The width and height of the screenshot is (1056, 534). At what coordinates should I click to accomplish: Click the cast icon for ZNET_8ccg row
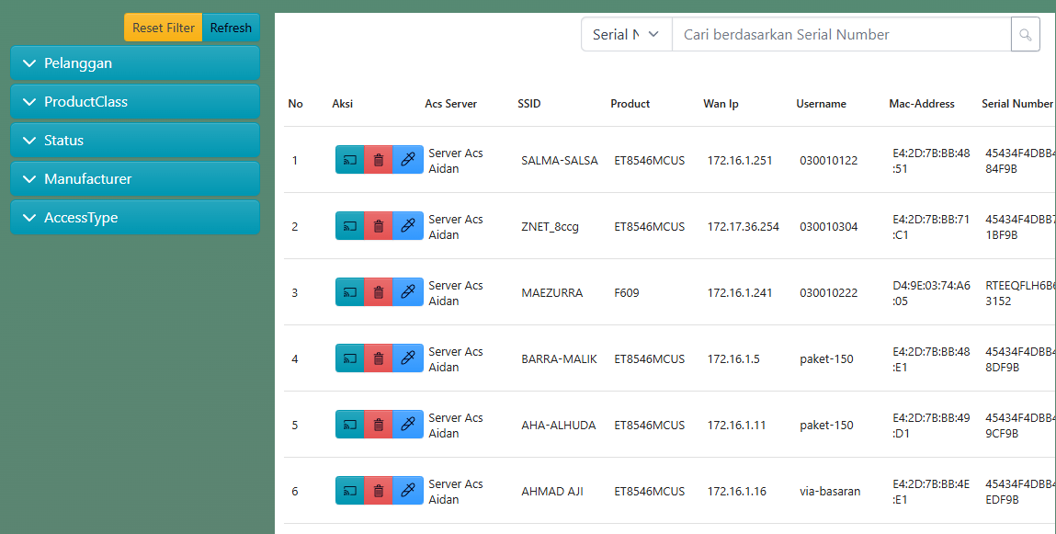tap(350, 226)
